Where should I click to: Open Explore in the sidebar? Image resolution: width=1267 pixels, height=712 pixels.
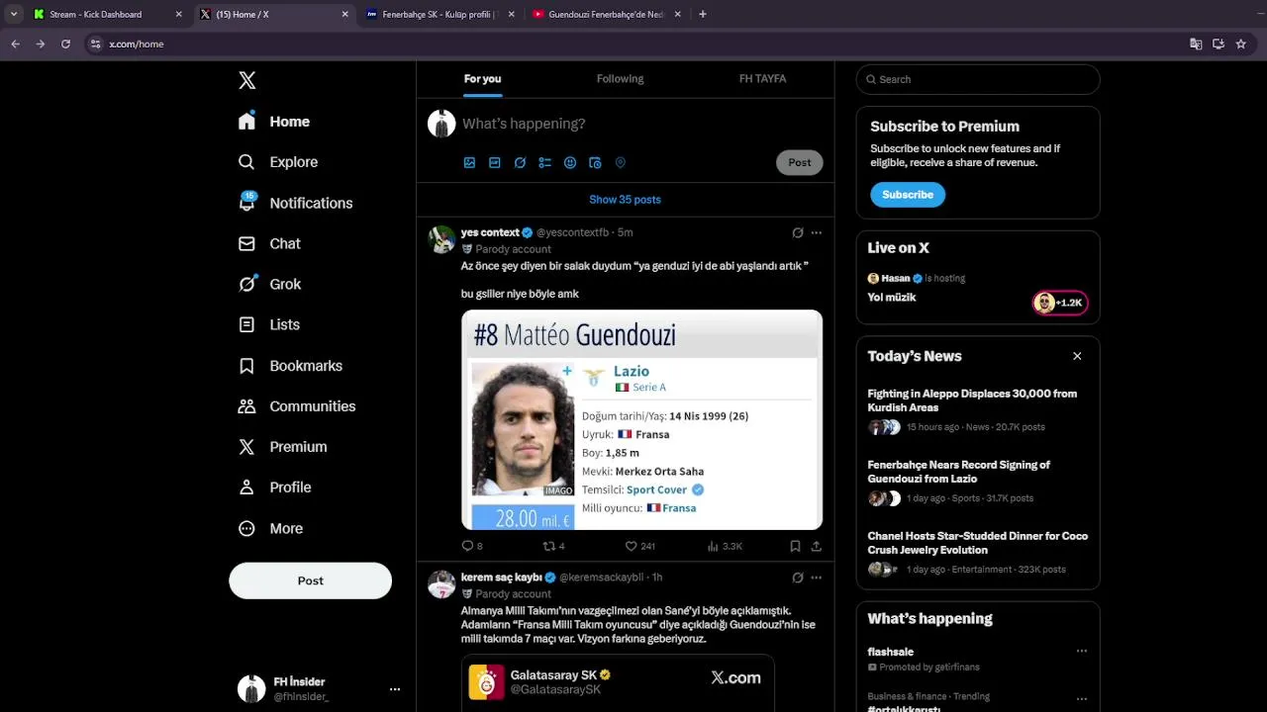pyautogui.click(x=278, y=162)
